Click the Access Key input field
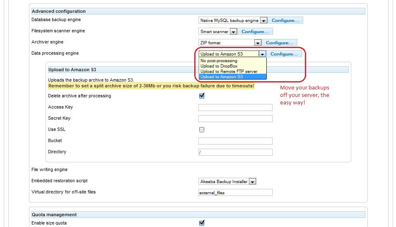This screenshot has width=396, height=227. [x=235, y=107]
